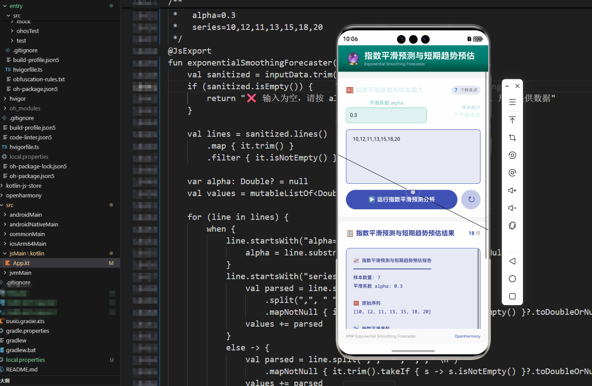This screenshot has height=386, width=592.
Task: Click the series text area with 10,12,11,13,15,18,20
Action: tap(413, 157)
